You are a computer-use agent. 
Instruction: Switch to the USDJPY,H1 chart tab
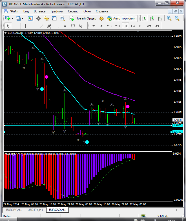(36, 210)
